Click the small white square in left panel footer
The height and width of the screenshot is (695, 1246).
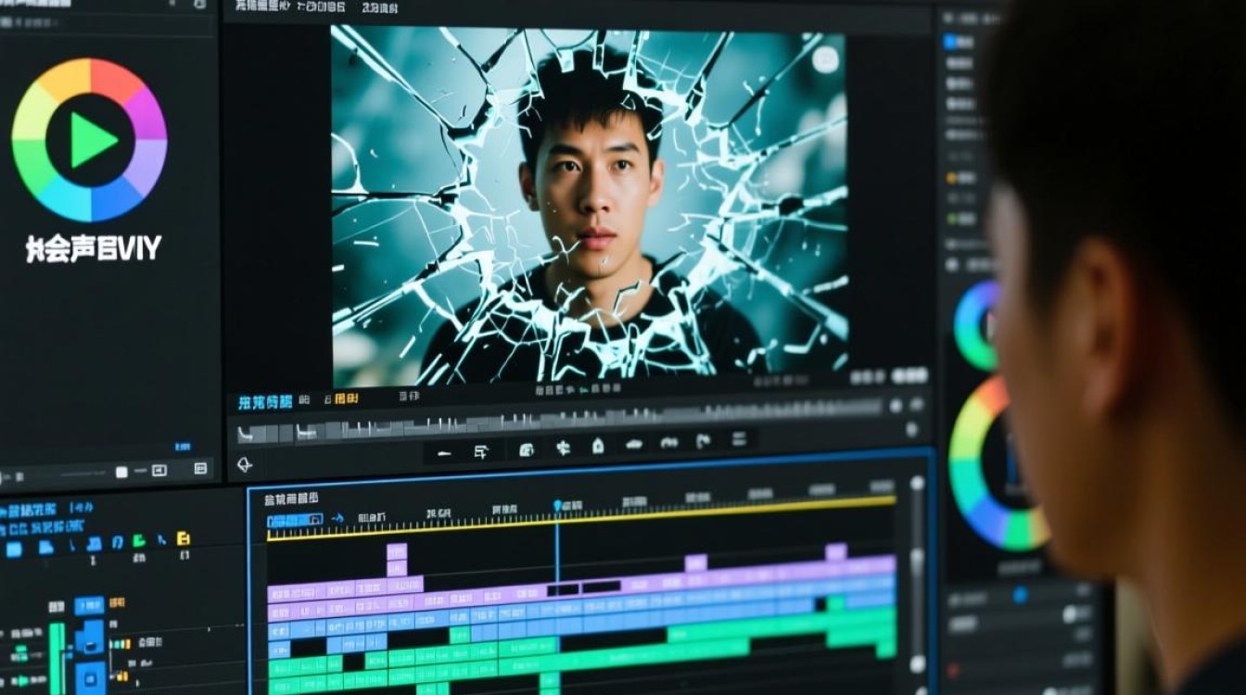click(x=121, y=472)
